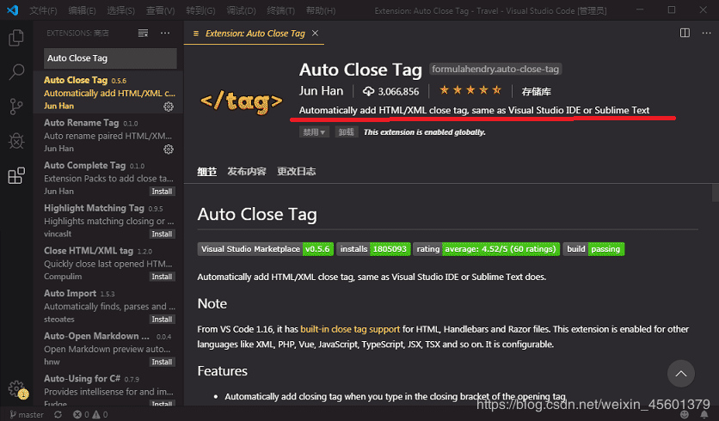Open the disable (禁用) dropdown
Screen dimensions: 719x421
coord(313,132)
